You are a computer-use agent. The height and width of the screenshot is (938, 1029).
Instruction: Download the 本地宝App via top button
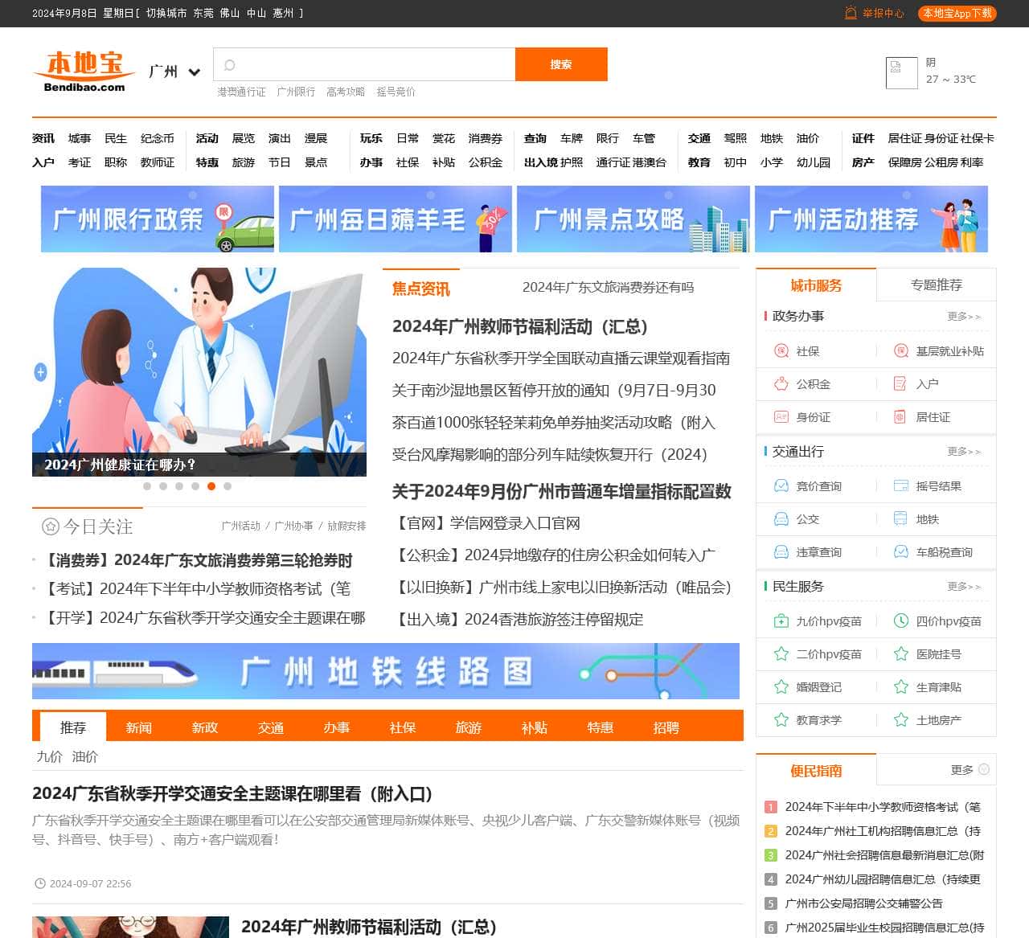coord(957,13)
